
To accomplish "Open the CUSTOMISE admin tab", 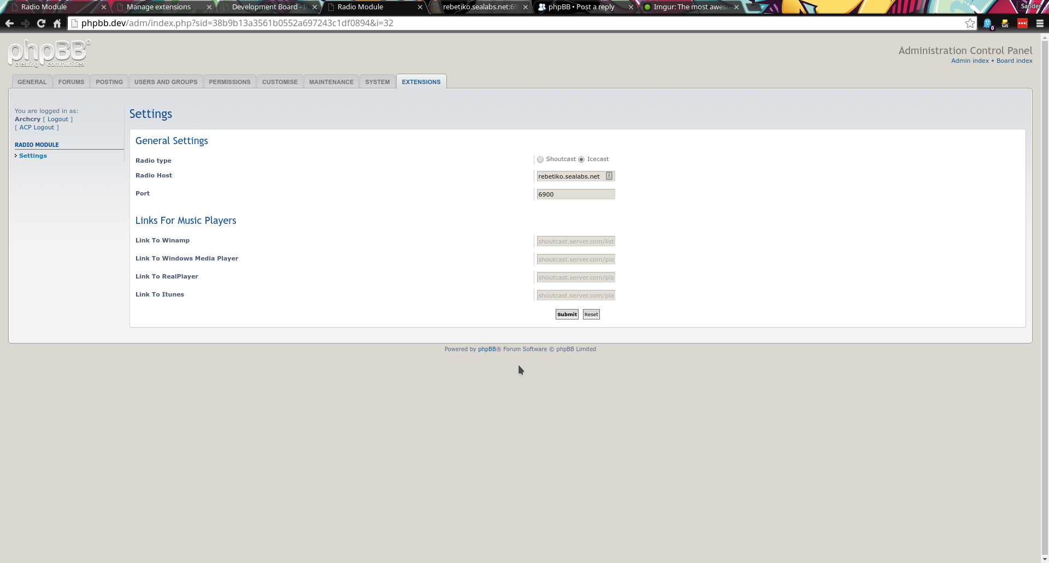I will (x=280, y=81).
